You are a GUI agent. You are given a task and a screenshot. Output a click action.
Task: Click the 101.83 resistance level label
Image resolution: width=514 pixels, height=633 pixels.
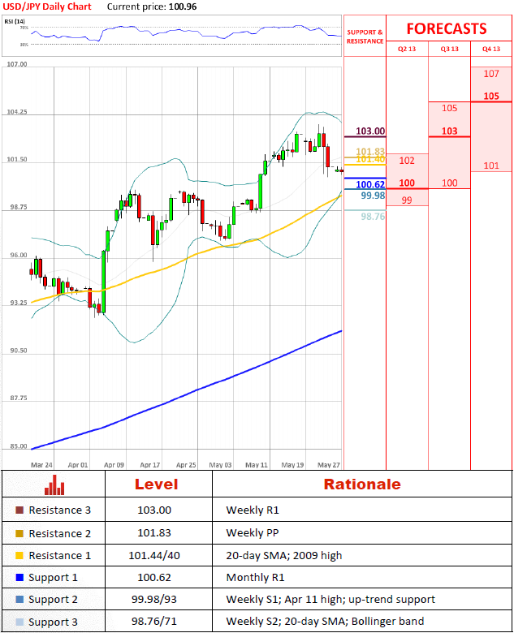pos(370,152)
